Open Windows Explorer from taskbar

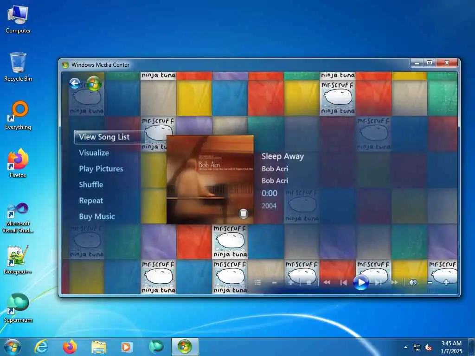pyautogui.click(x=99, y=347)
